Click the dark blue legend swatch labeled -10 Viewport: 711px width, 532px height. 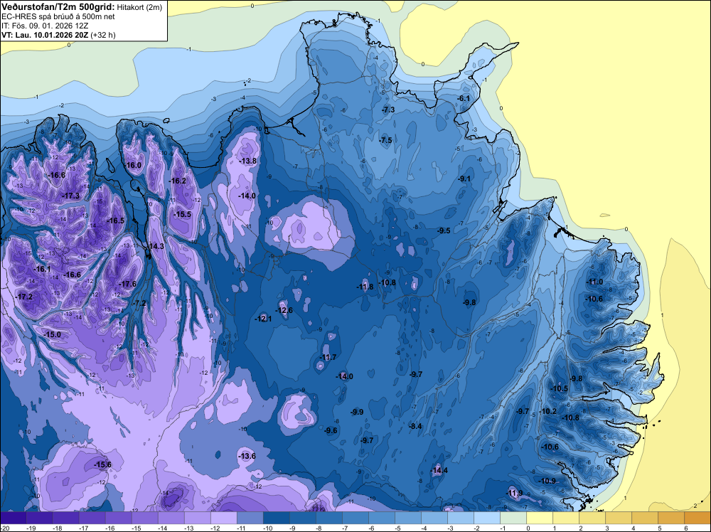(276, 518)
